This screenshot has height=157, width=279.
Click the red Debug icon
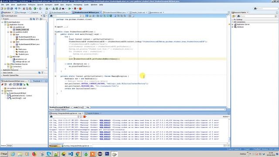pos(75,9)
